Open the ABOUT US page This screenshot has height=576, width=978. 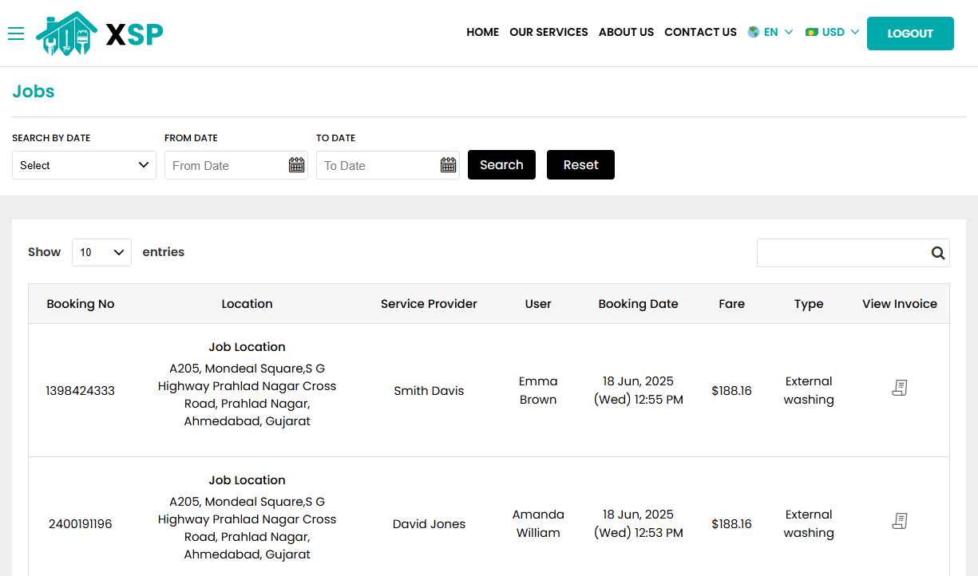coord(626,33)
